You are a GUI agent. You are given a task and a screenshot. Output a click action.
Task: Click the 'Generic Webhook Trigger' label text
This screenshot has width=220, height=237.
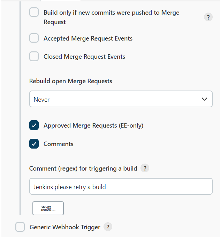(65, 227)
